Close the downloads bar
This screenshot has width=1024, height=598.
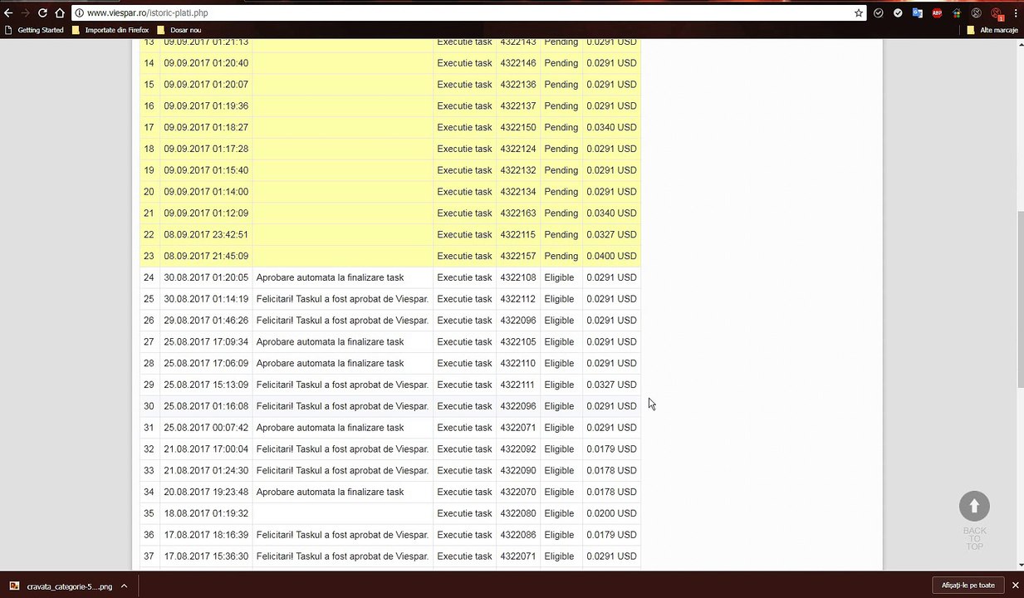coord(1015,586)
